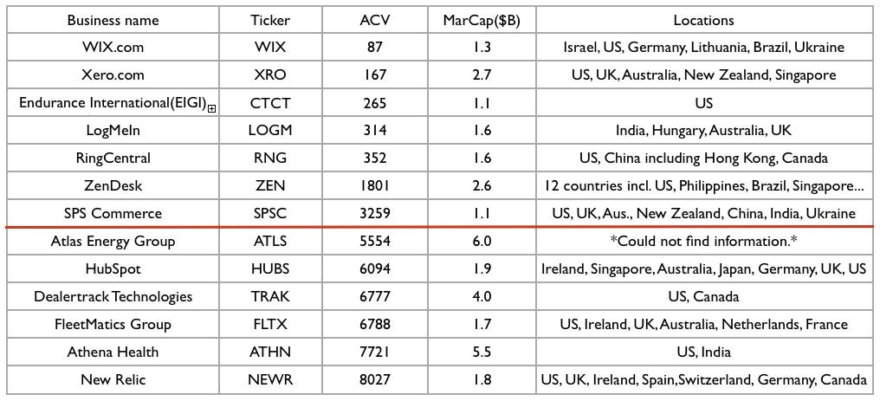
Task: Select Athena Health's MarCap value 5.5
Action: (x=482, y=352)
